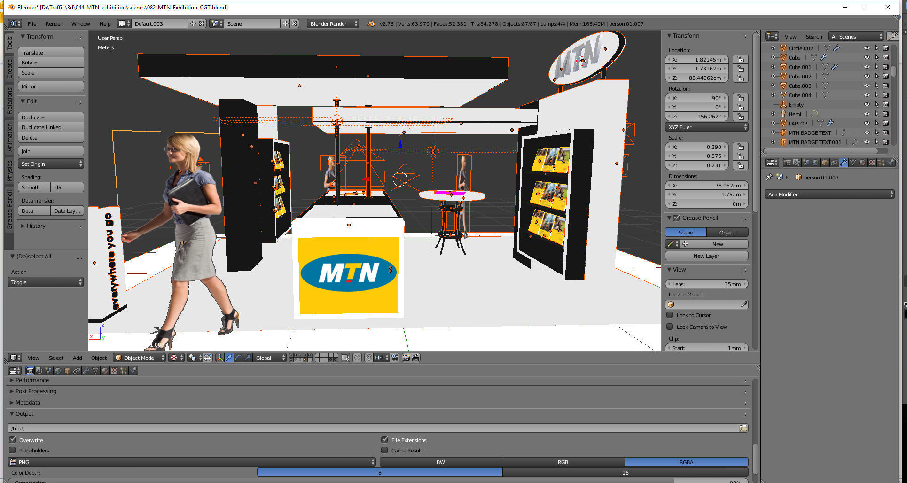The width and height of the screenshot is (907, 483).
Task: Open the Object Mode dropdown
Action: coord(140,358)
